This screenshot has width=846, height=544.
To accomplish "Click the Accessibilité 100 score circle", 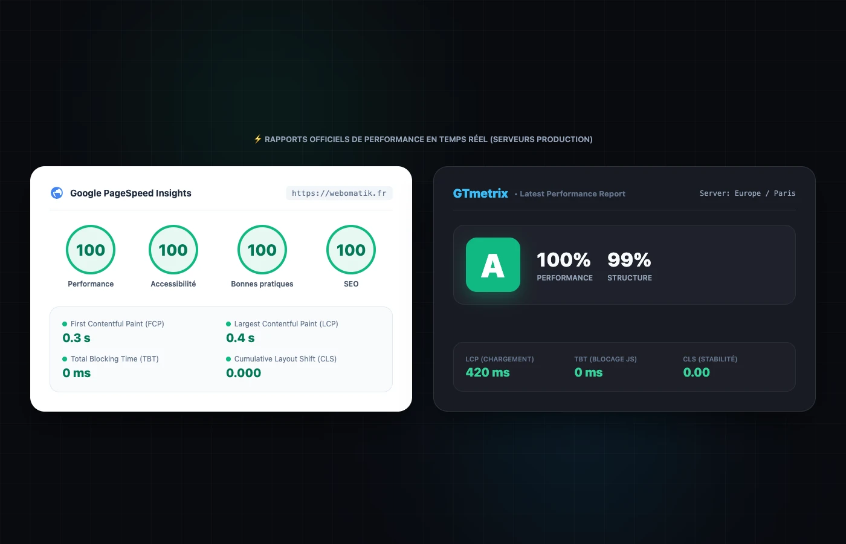I will tap(173, 250).
